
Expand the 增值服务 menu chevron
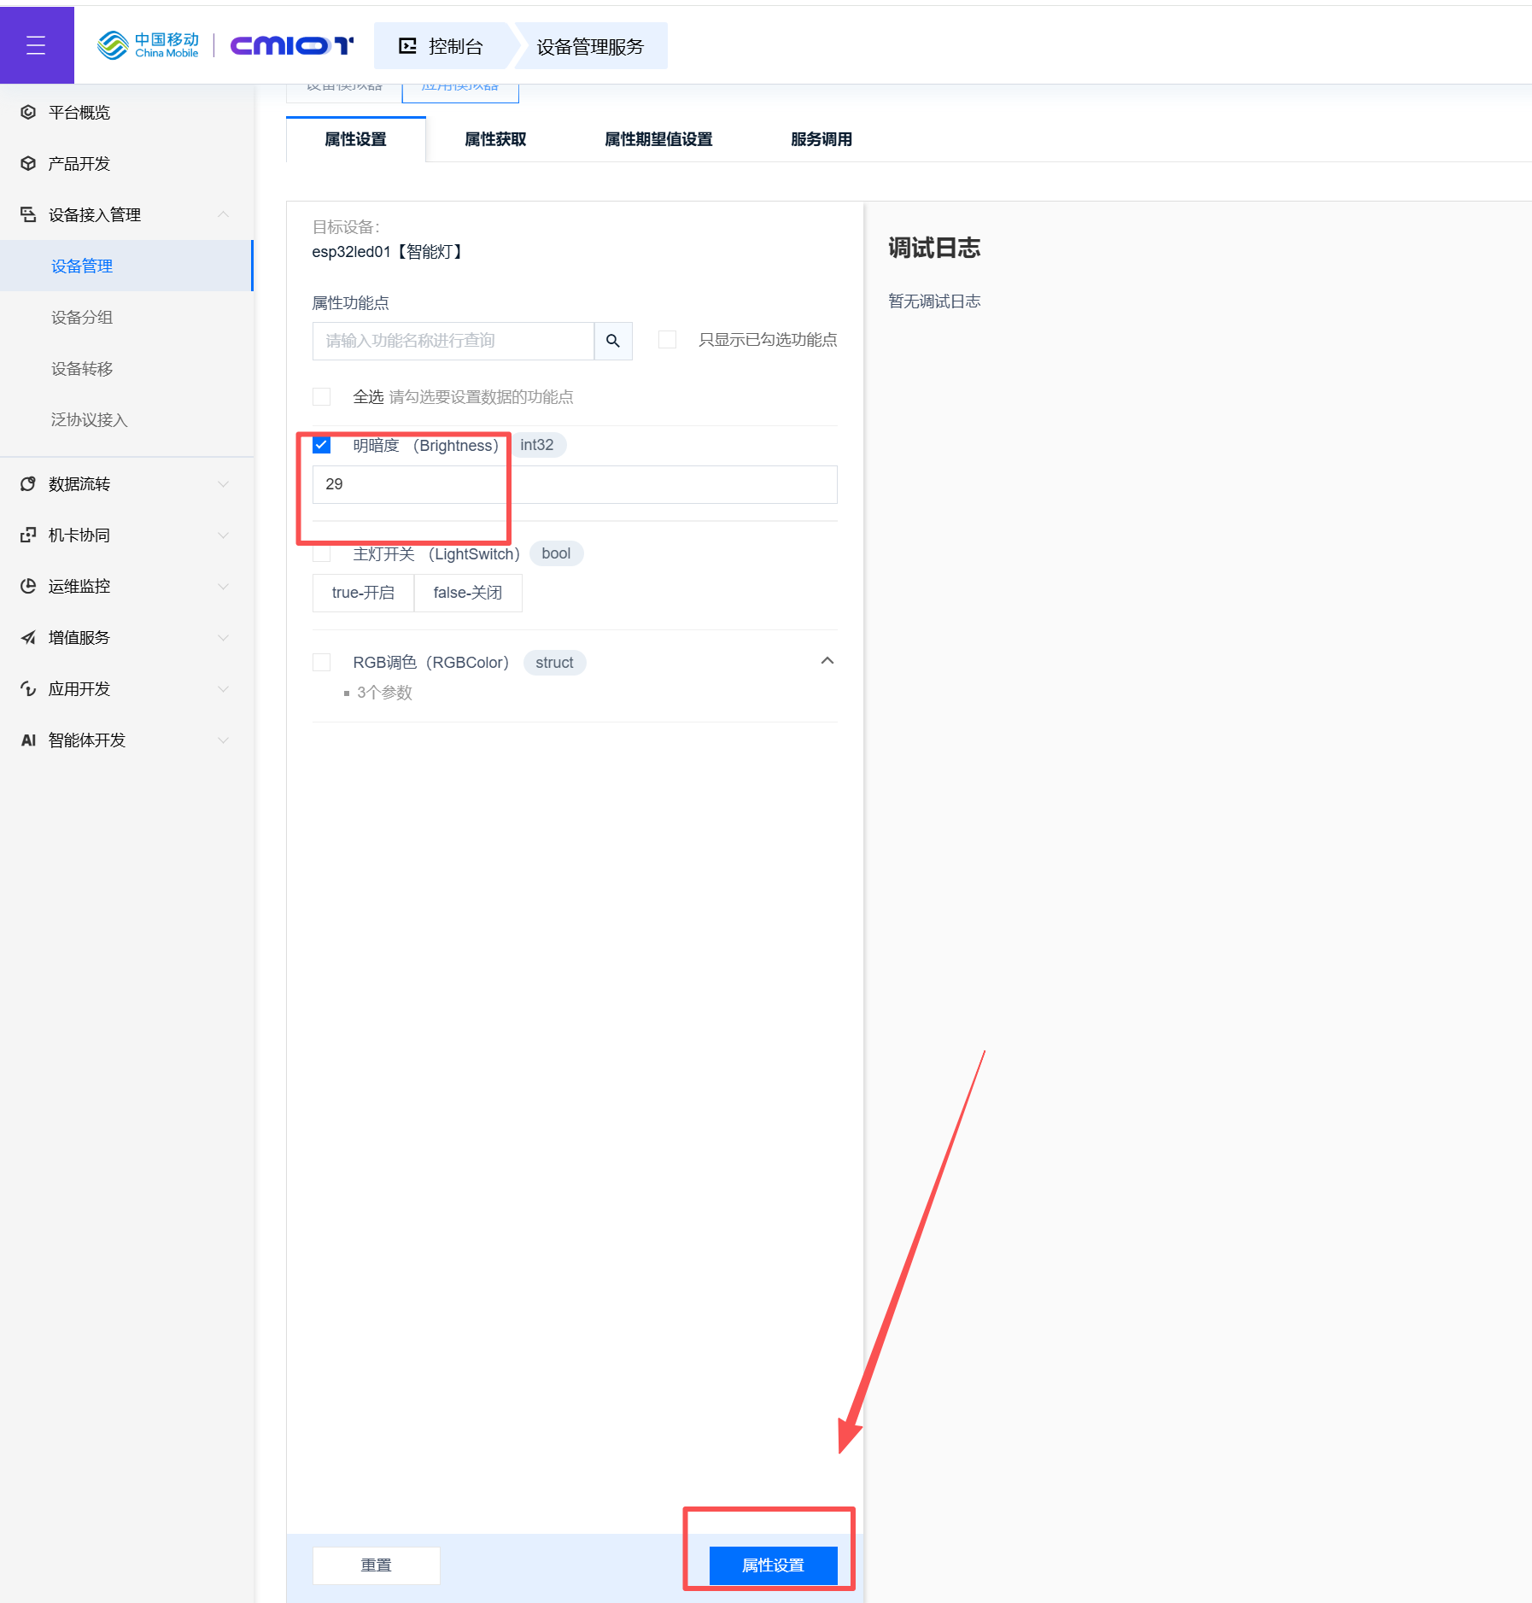coord(223,638)
